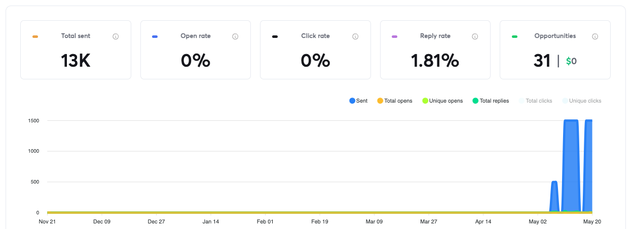Click the Nov 21 x-axis label
Screen dimensions: 634x229
pyautogui.click(x=47, y=221)
